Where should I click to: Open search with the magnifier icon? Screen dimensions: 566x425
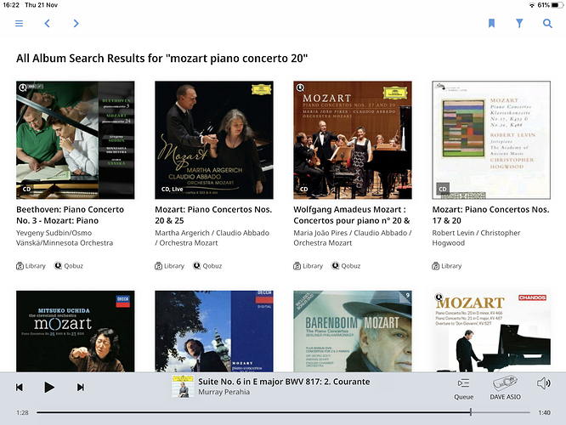pyautogui.click(x=547, y=24)
